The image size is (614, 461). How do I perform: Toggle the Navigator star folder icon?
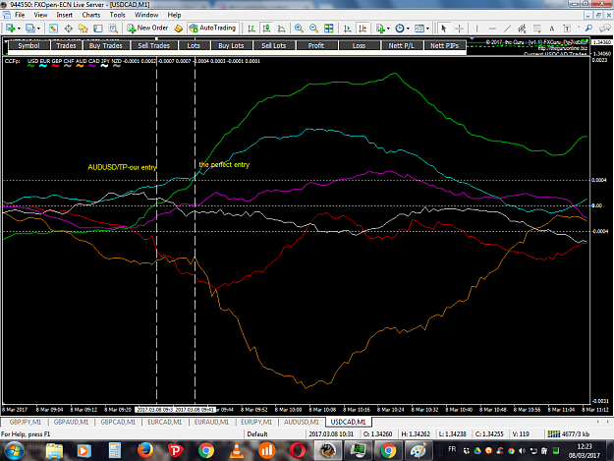pos(84,29)
